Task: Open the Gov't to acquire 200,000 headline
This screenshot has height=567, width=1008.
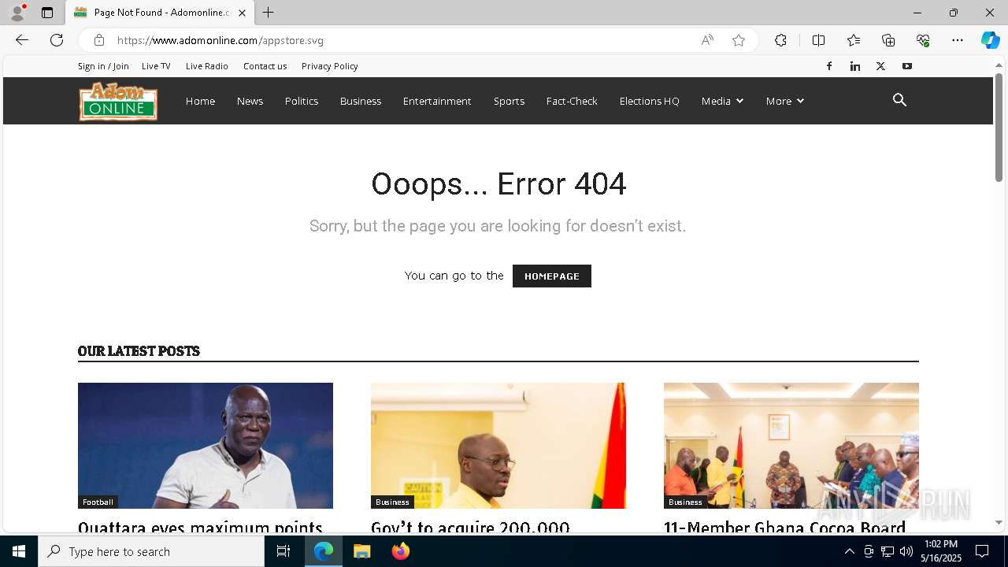Action: [x=470, y=527]
